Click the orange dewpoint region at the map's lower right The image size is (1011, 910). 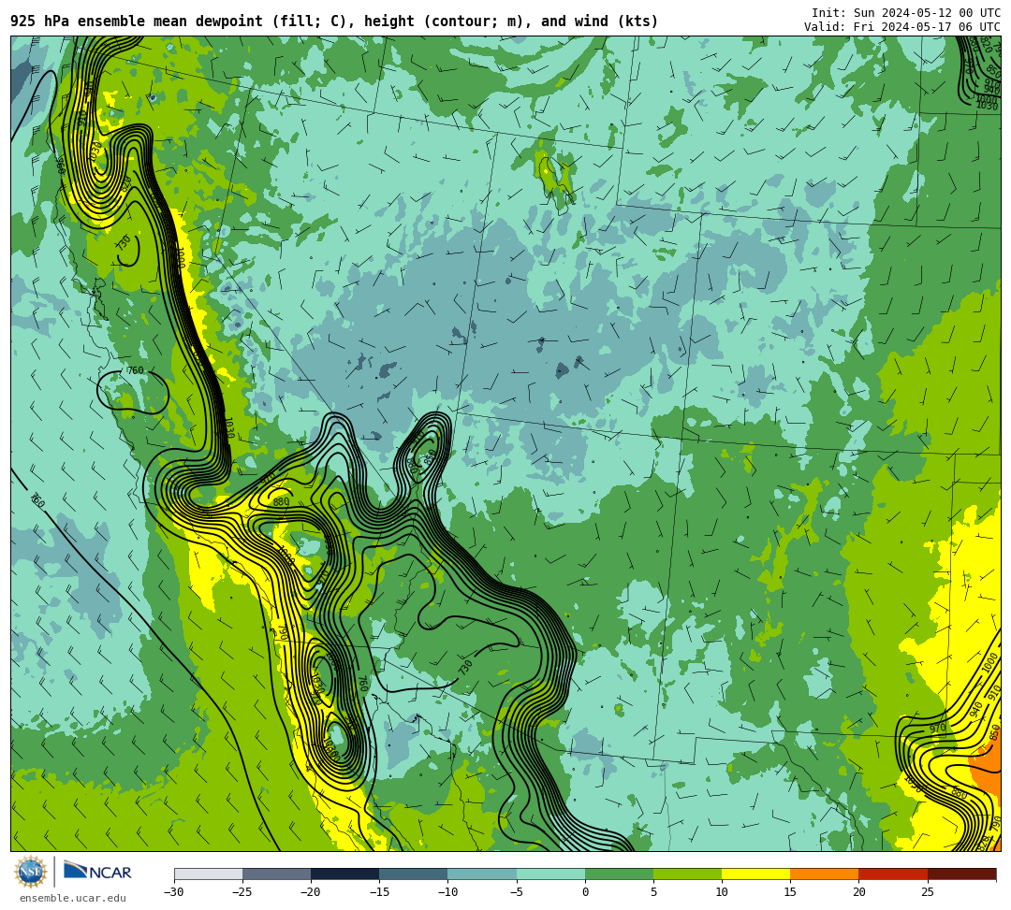pos(985,770)
